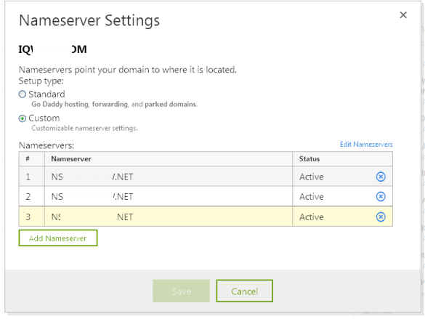This screenshot has width=425, height=319.
Task: Click the domain name heading below the title
Action: [x=52, y=49]
